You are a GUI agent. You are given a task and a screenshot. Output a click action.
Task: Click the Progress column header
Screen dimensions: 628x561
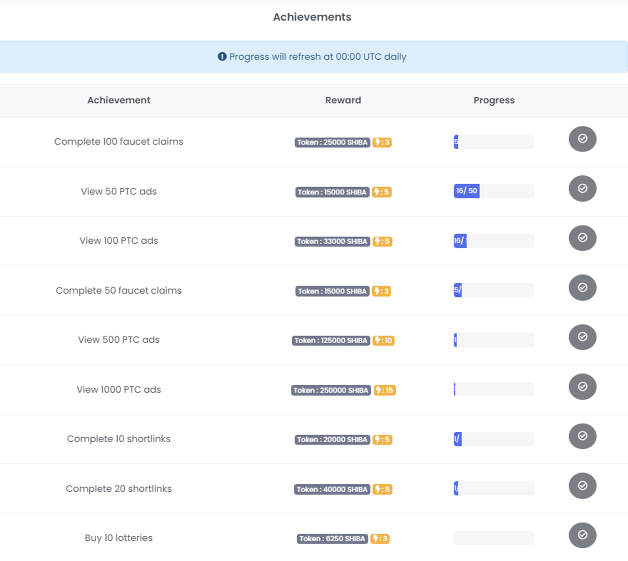pyautogui.click(x=494, y=100)
